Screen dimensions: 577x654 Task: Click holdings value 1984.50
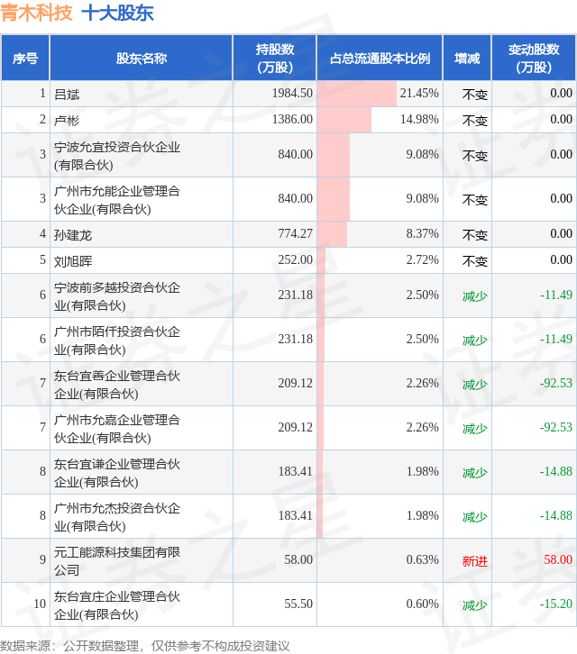tap(292, 93)
